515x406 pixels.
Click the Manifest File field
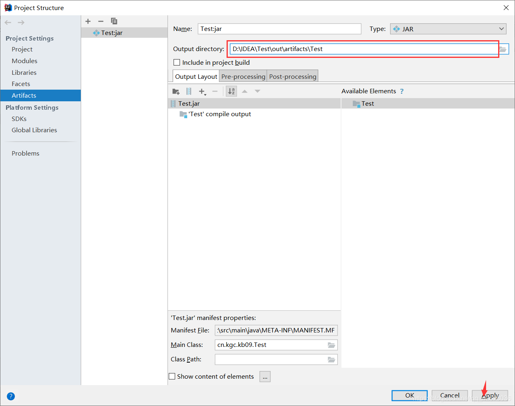point(276,330)
